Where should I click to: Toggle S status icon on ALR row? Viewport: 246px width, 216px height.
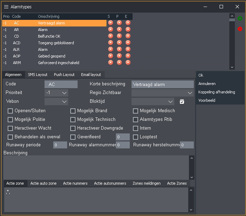click(111, 49)
